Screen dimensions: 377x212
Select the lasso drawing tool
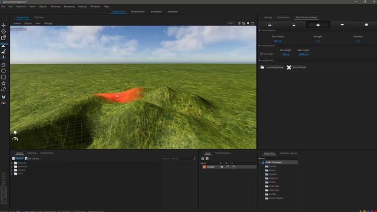4,65
